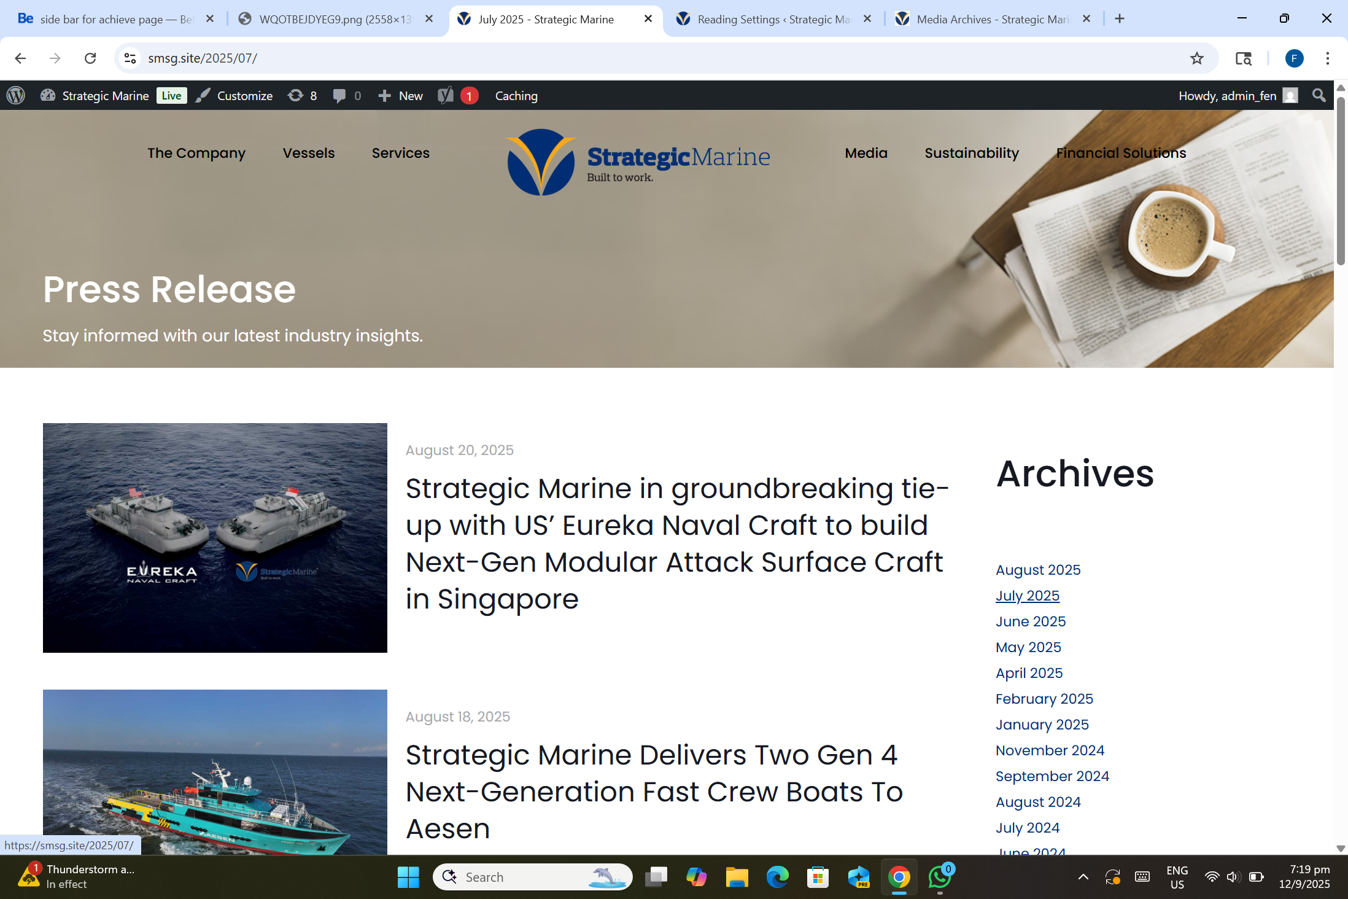Open site information icon in address bar

[130, 58]
